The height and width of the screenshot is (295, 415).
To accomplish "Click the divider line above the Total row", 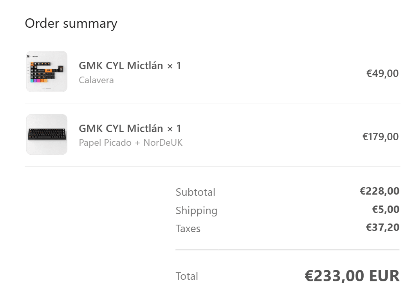I will point(287,249).
